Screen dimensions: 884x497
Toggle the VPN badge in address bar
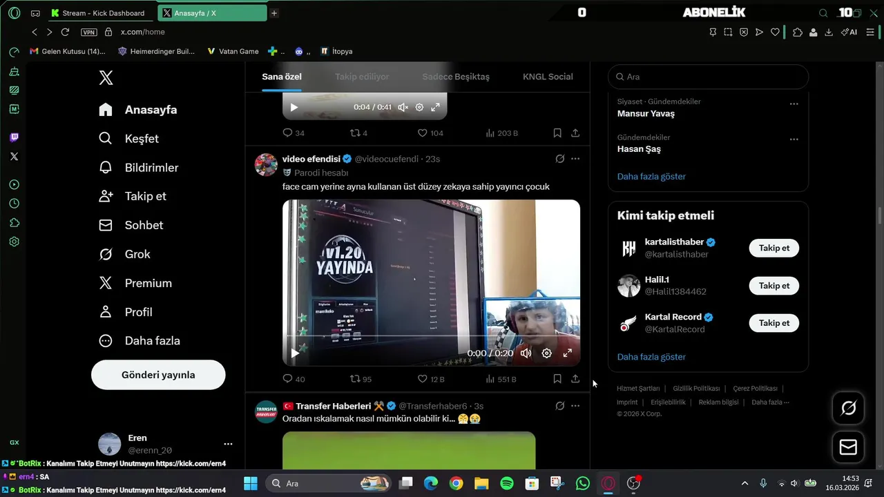(x=88, y=32)
